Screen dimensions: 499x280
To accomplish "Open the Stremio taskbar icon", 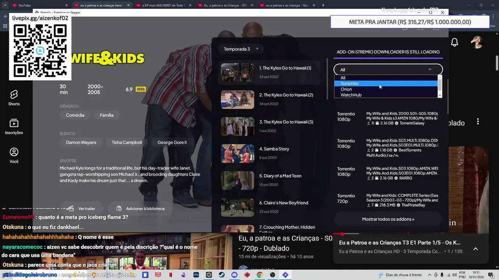I will (x=285, y=275).
